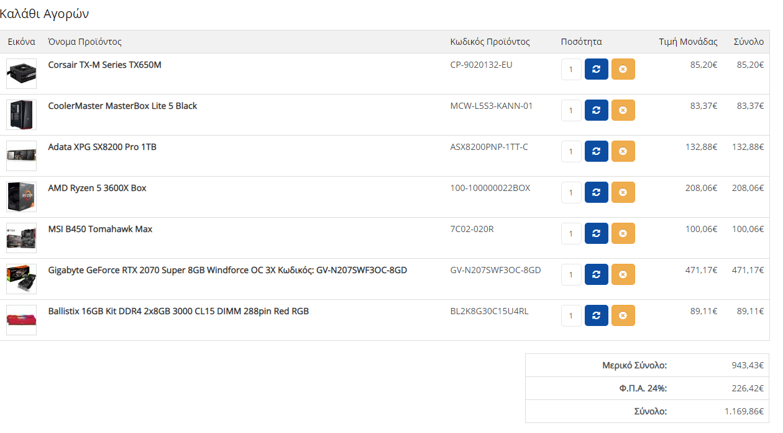Refresh quantity for Corsair TX-M Series TX650M
This screenshot has width=783, height=433.
(597, 69)
